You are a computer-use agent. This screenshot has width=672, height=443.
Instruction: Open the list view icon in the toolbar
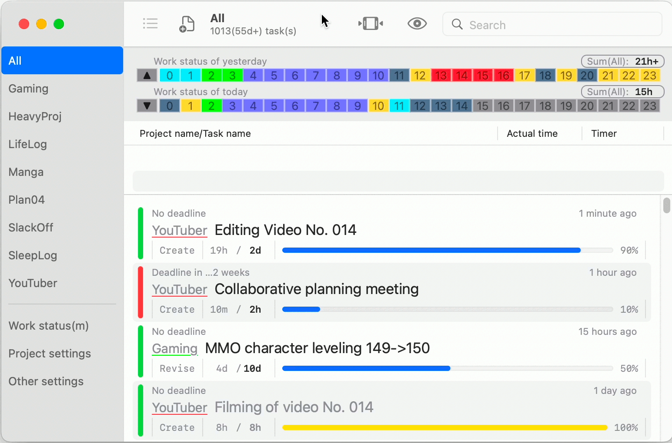coord(150,23)
